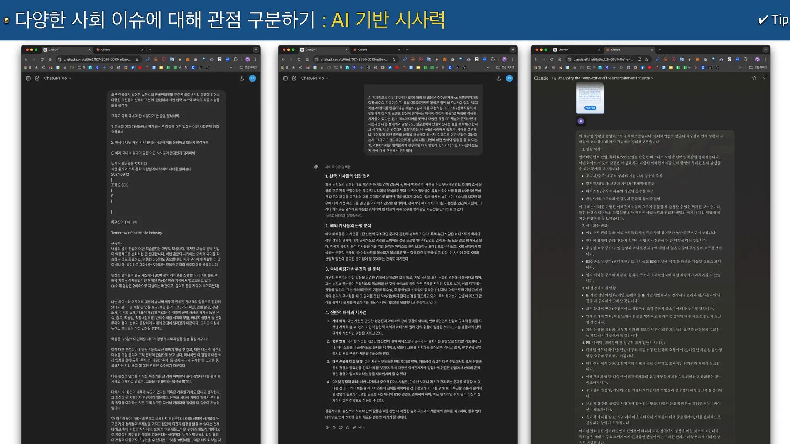Screen dimensions: 790x444
Task: Click the address bar URL in the left window
Action: (97, 59)
